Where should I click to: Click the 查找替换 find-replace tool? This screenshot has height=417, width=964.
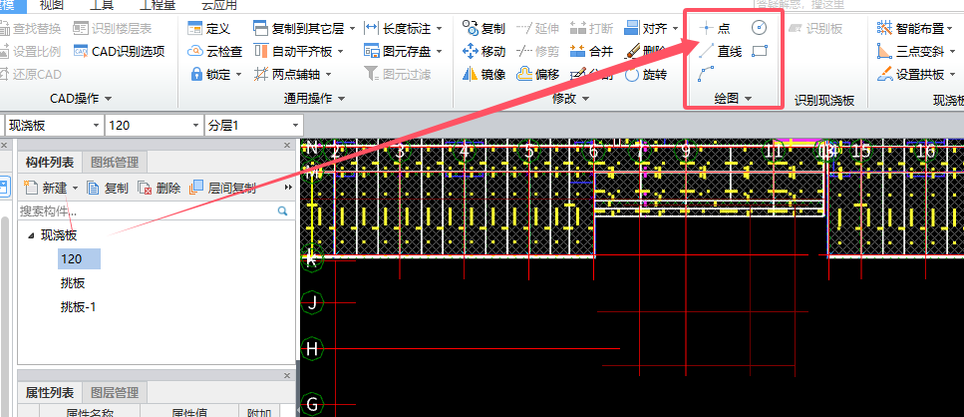coord(31,28)
